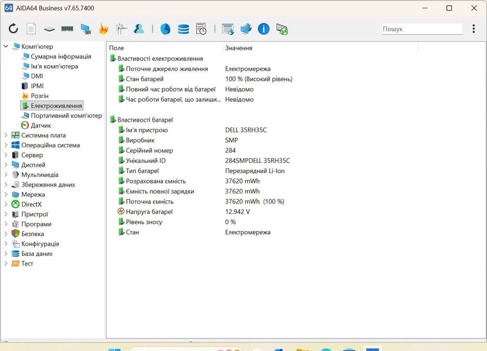Expand the Мультимедіа tree node
This screenshot has height=351, width=487.
click(x=6, y=174)
